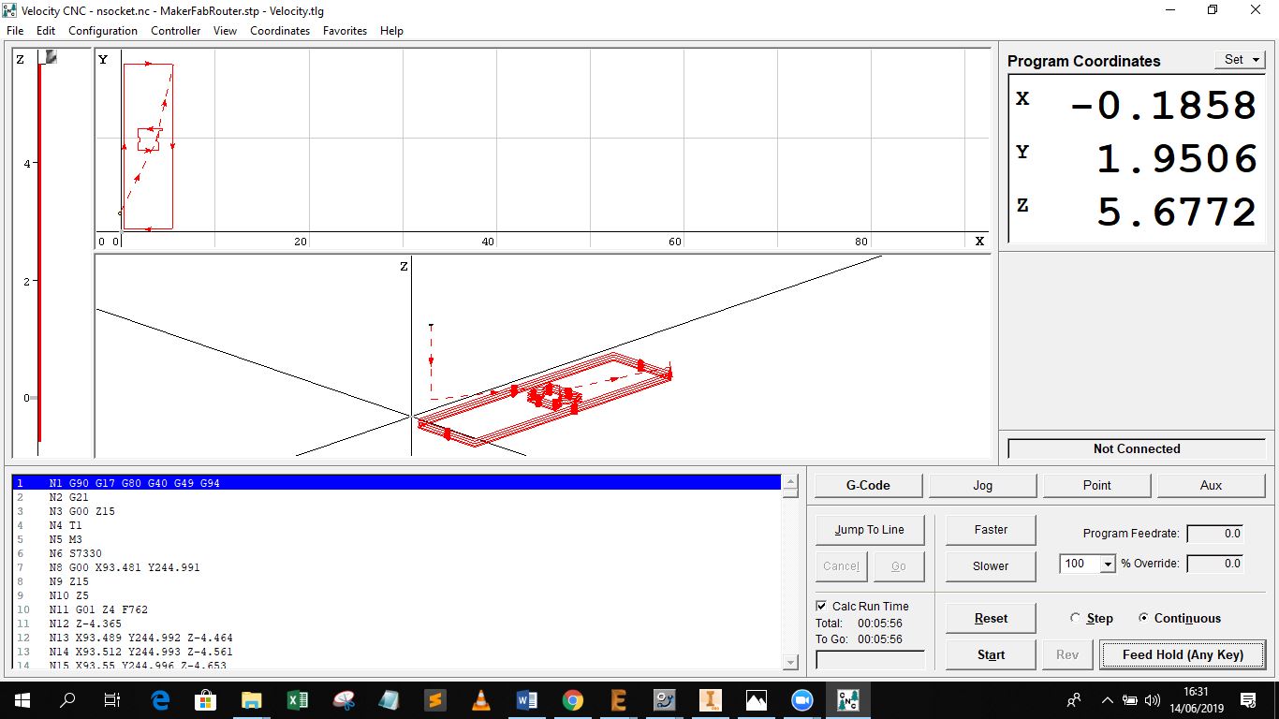The height and width of the screenshot is (719, 1279).
Task: Click the % Override value field
Action: coord(1215,564)
